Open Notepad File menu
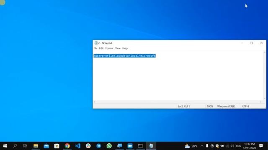The height and width of the screenshot is (150, 268). (x=95, y=48)
